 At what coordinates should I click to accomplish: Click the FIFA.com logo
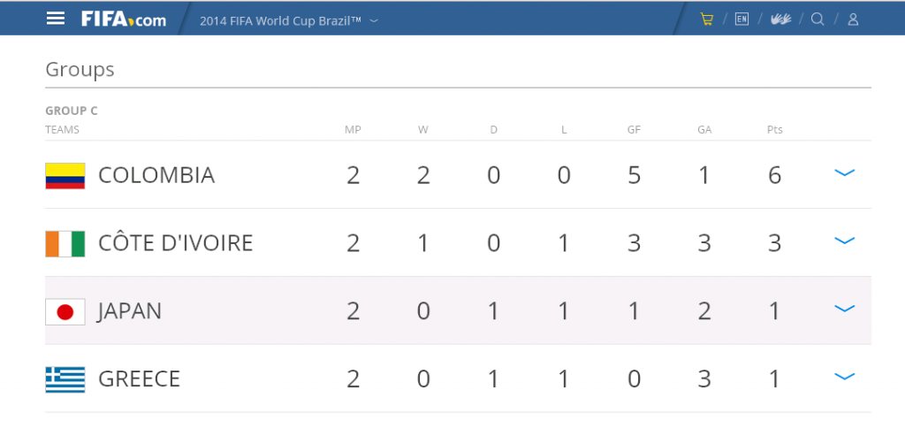point(124,19)
